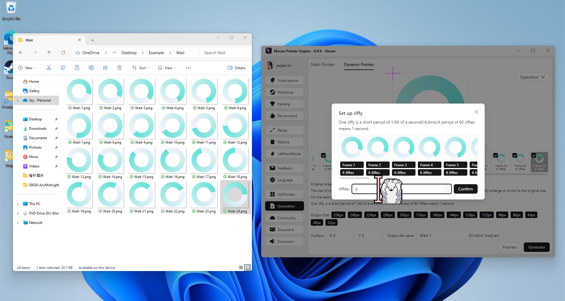Click the Share icon in Explorer toolbar

[105, 68]
